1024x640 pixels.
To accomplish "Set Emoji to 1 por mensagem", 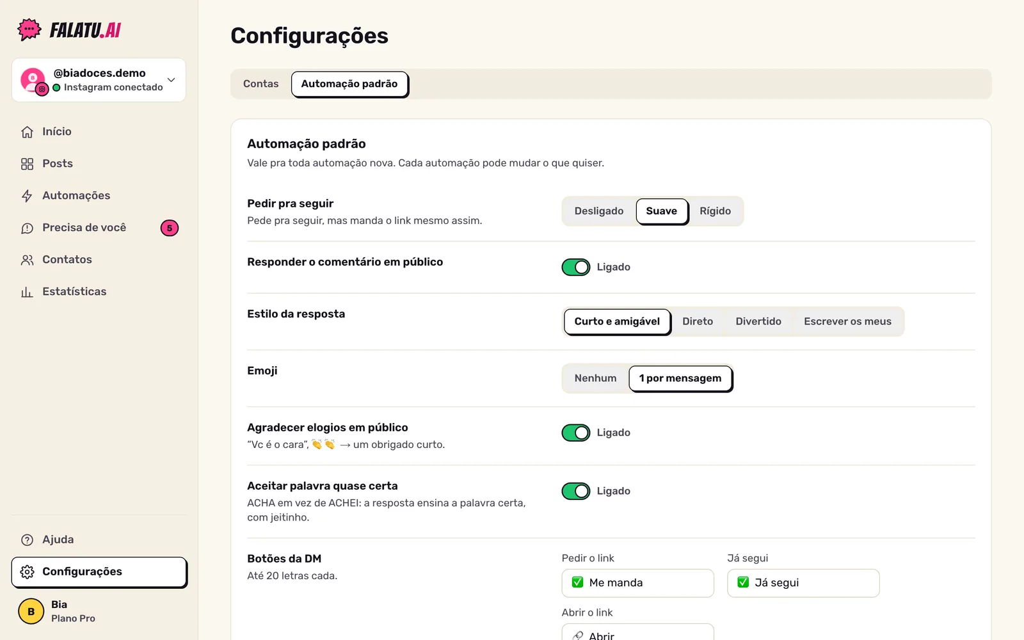I will (680, 378).
